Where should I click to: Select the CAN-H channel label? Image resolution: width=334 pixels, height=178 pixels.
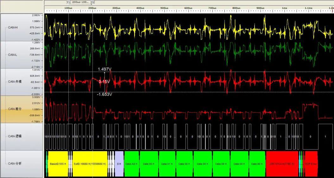(13, 27)
